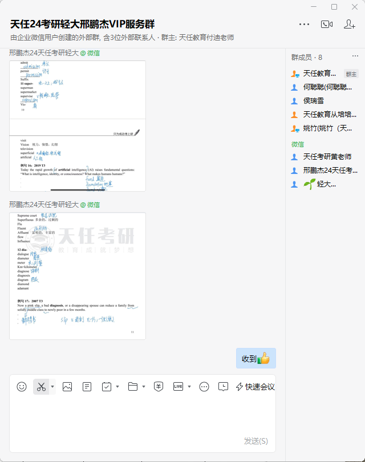Viewport: 365px width, 462px height.
Task: Select member 侯瑞雪 in members list
Action: tap(314, 101)
